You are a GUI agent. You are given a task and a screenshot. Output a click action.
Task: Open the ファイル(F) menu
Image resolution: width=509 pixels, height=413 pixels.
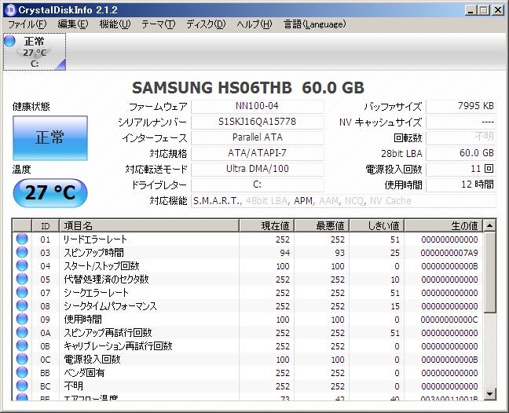(x=27, y=24)
